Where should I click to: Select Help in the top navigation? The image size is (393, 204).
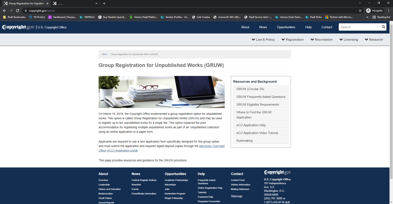[308, 27]
